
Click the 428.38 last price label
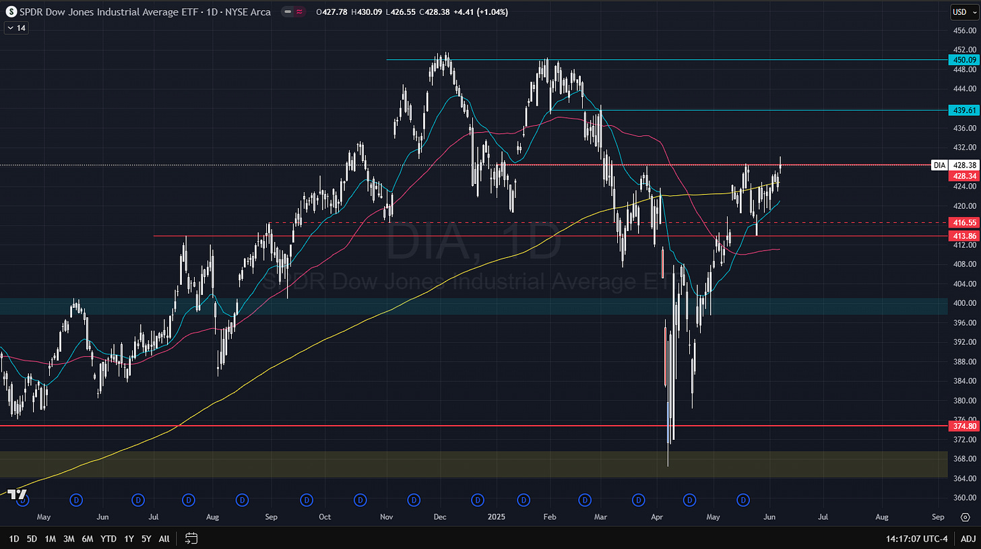(964, 165)
